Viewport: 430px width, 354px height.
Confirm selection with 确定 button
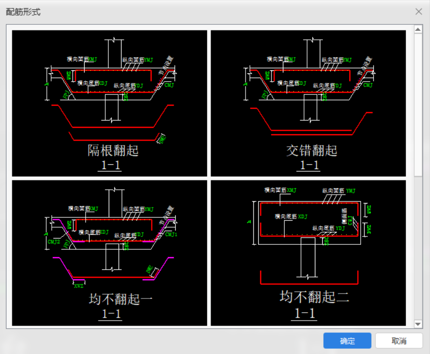tap(347, 341)
